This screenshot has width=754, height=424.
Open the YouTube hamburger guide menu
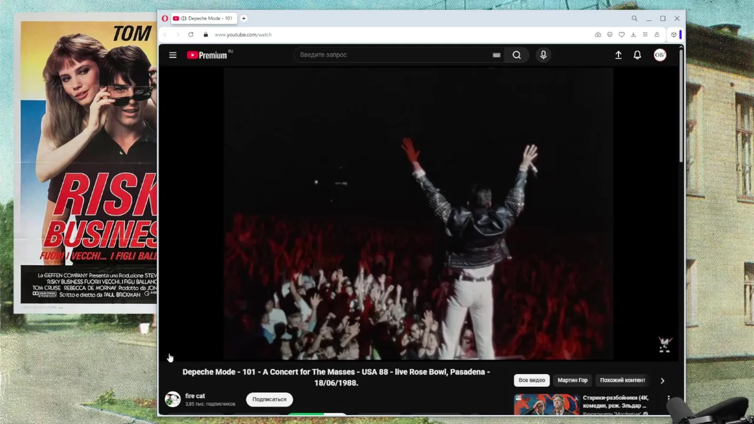coord(173,55)
